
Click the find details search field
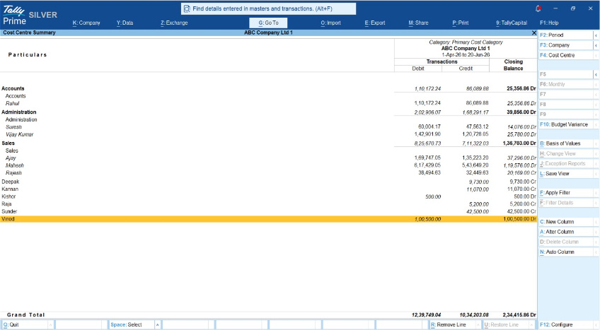tap(268, 8)
